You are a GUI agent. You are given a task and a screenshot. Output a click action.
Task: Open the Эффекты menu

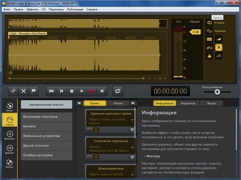32,9
